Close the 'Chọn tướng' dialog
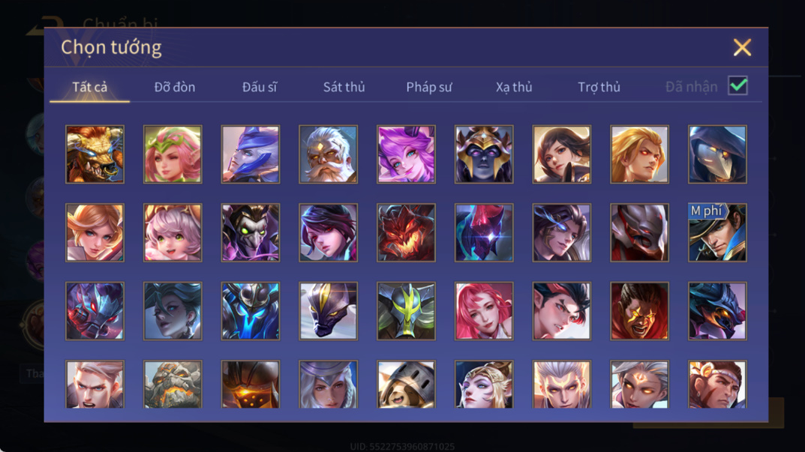 [x=742, y=47]
